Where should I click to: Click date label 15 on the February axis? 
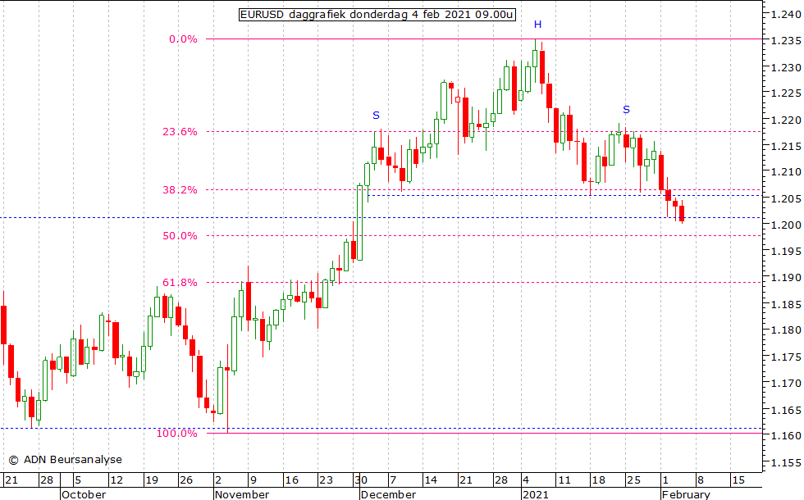tap(738, 480)
